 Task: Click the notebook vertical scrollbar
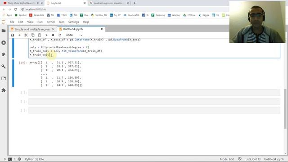tap(285, 108)
